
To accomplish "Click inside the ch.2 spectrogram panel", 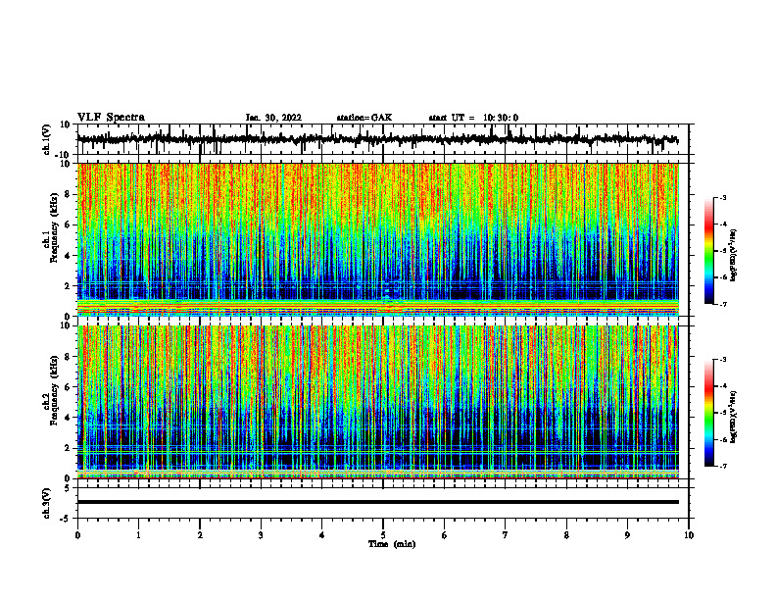I will (x=377, y=402).
